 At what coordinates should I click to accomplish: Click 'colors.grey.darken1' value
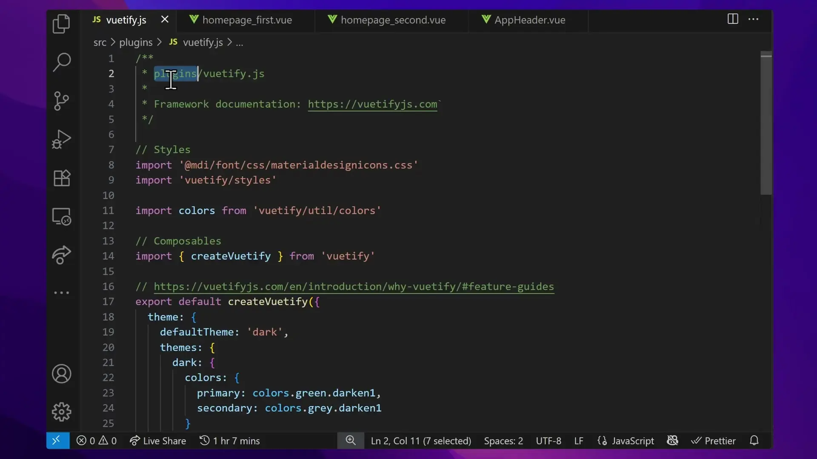pos(323,408)
